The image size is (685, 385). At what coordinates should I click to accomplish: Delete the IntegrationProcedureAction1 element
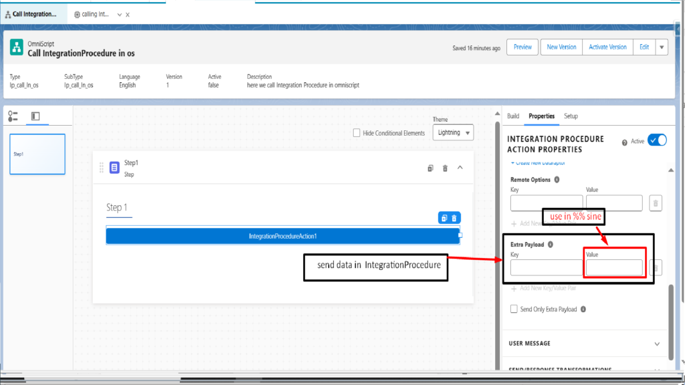click(x=454, y=218)
